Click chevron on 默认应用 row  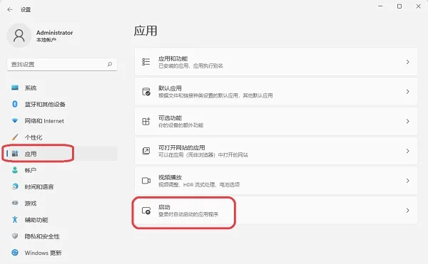coord(407,92)
